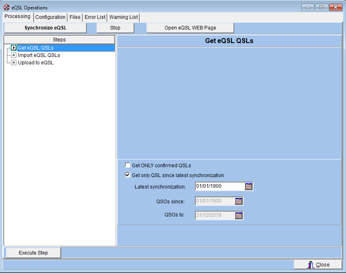
Task: Open the QSOs since calendar picker
Action: coord(239,201)
